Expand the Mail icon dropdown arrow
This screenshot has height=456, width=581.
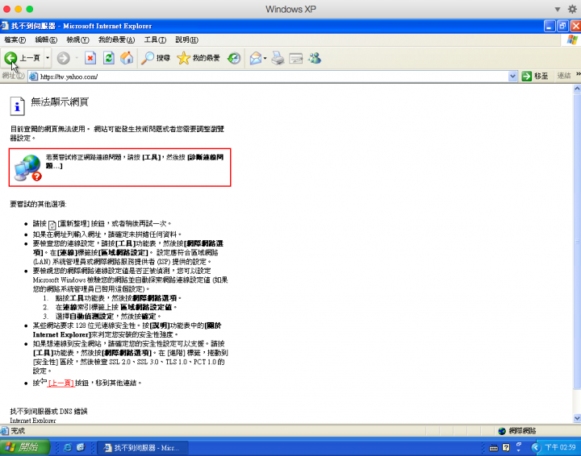pyautogui.click(x=265, y=58)
